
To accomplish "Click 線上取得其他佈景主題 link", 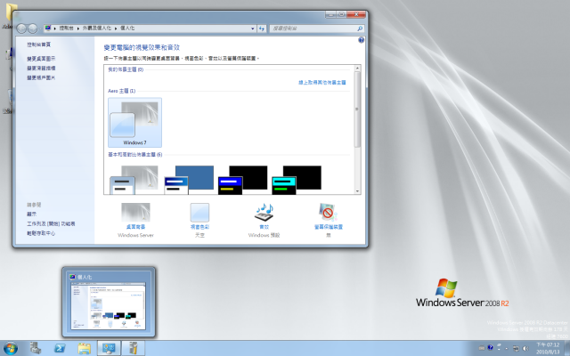I will [x=322, y=83].
